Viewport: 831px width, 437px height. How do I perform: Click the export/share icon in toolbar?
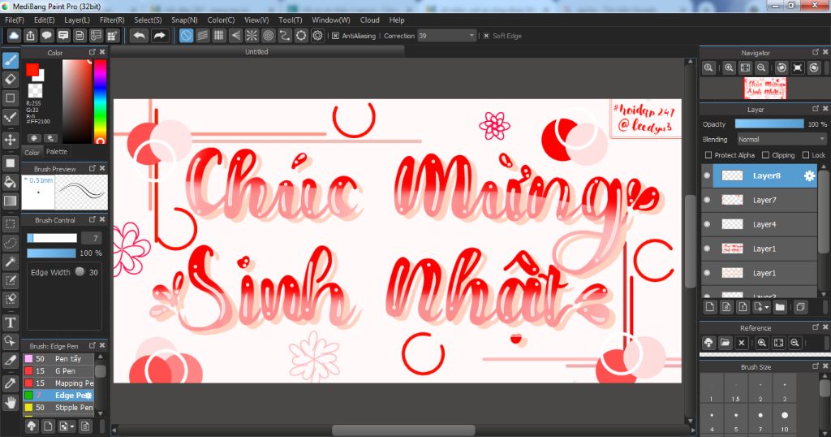point(30,36)
